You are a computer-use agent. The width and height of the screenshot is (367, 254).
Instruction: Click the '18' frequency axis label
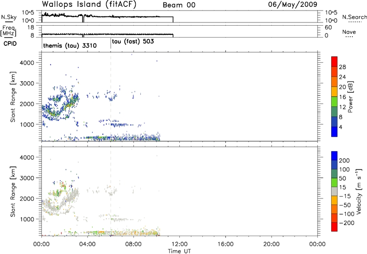[x=31, y=28]
